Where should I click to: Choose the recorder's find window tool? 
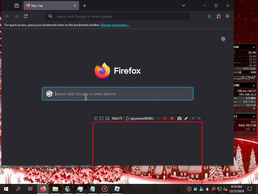pos(107,118)
